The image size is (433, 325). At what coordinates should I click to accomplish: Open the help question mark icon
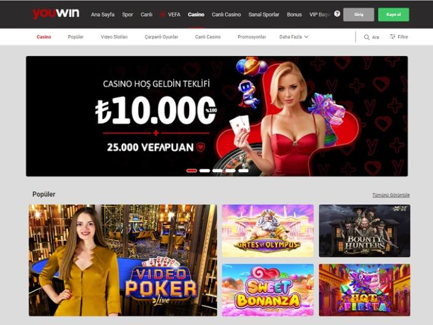point(337,13)
